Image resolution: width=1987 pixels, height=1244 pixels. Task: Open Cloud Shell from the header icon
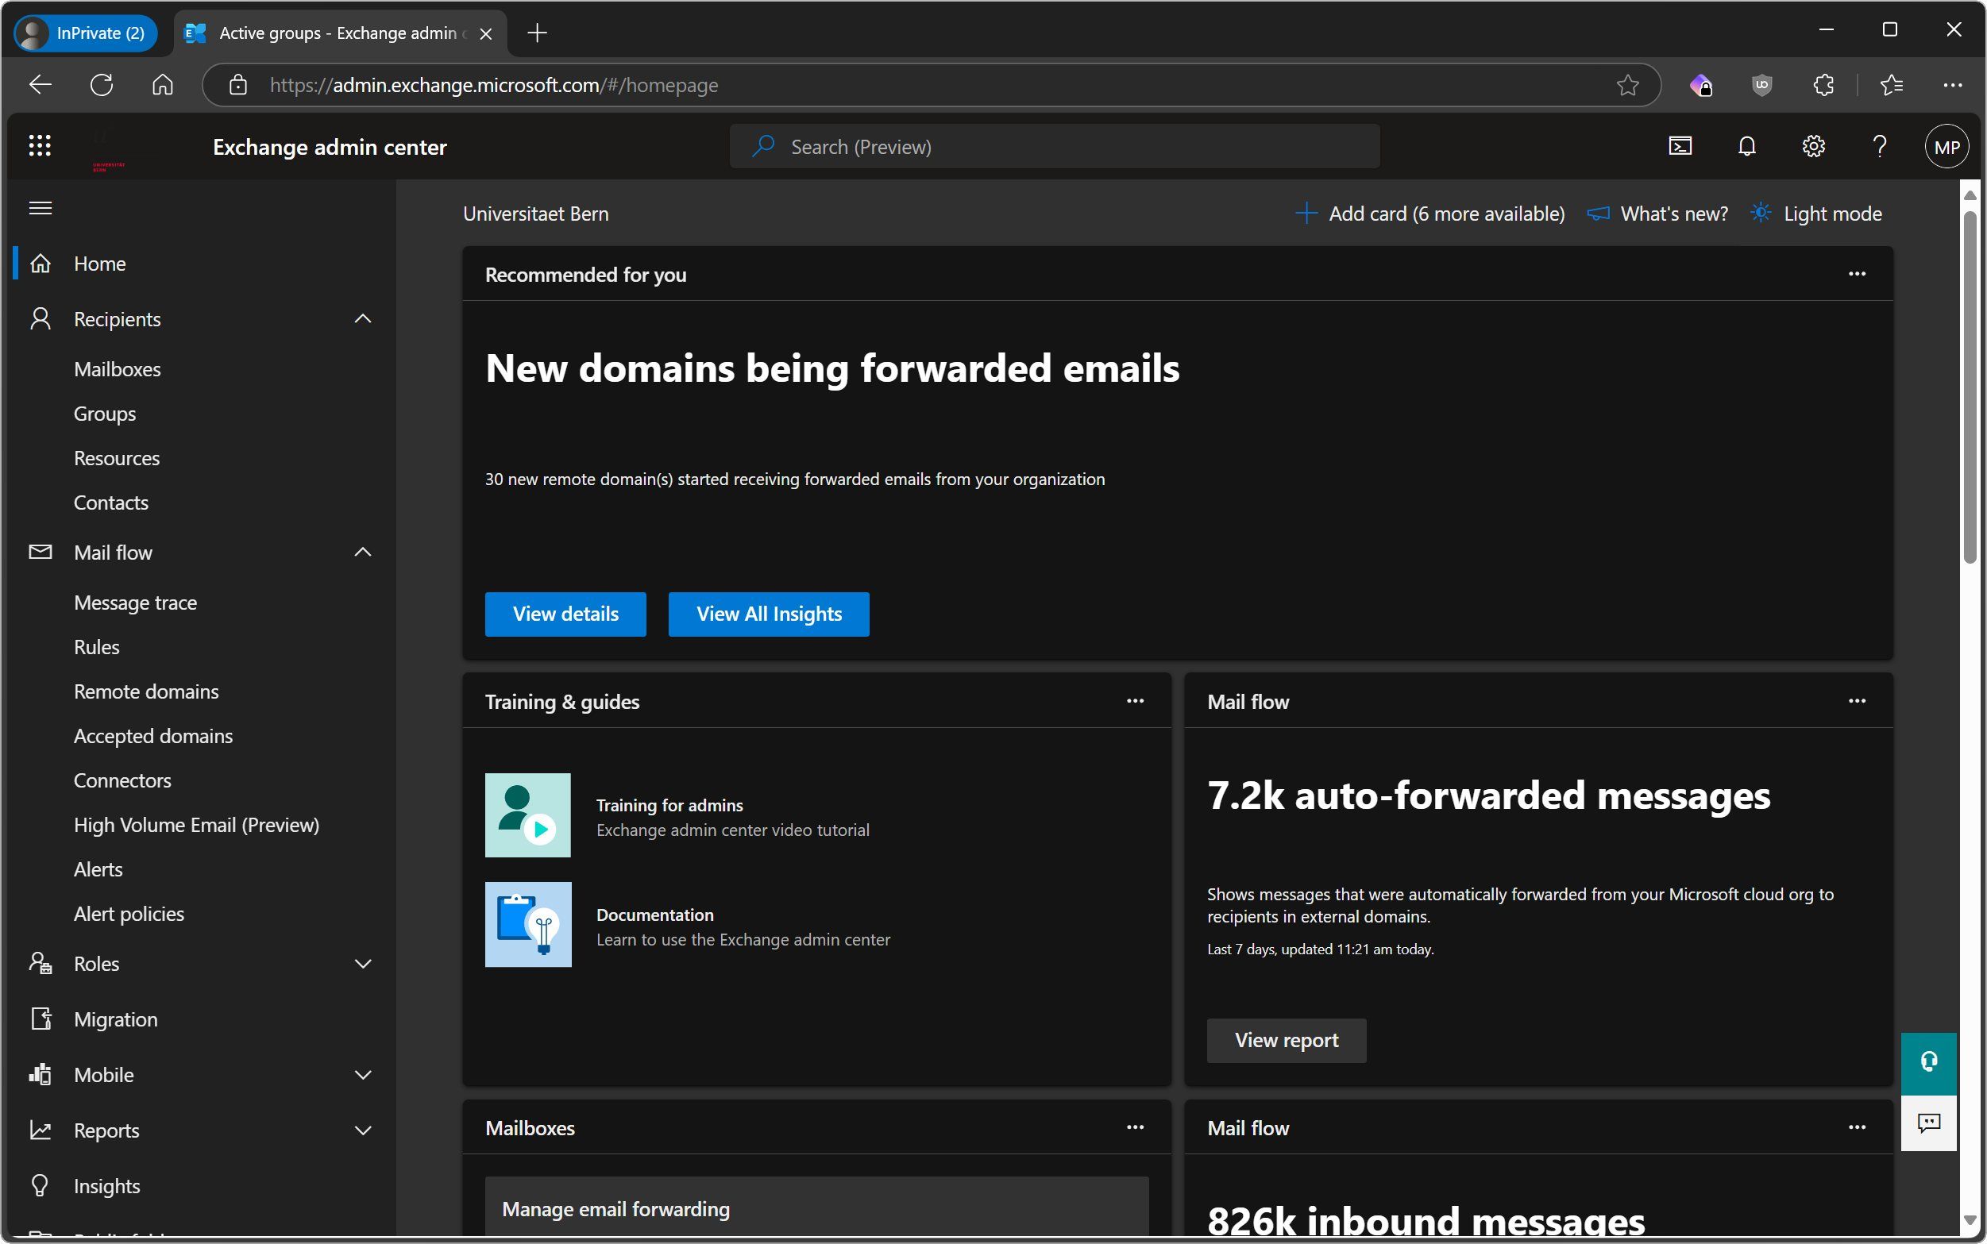tap(1680, 146)
